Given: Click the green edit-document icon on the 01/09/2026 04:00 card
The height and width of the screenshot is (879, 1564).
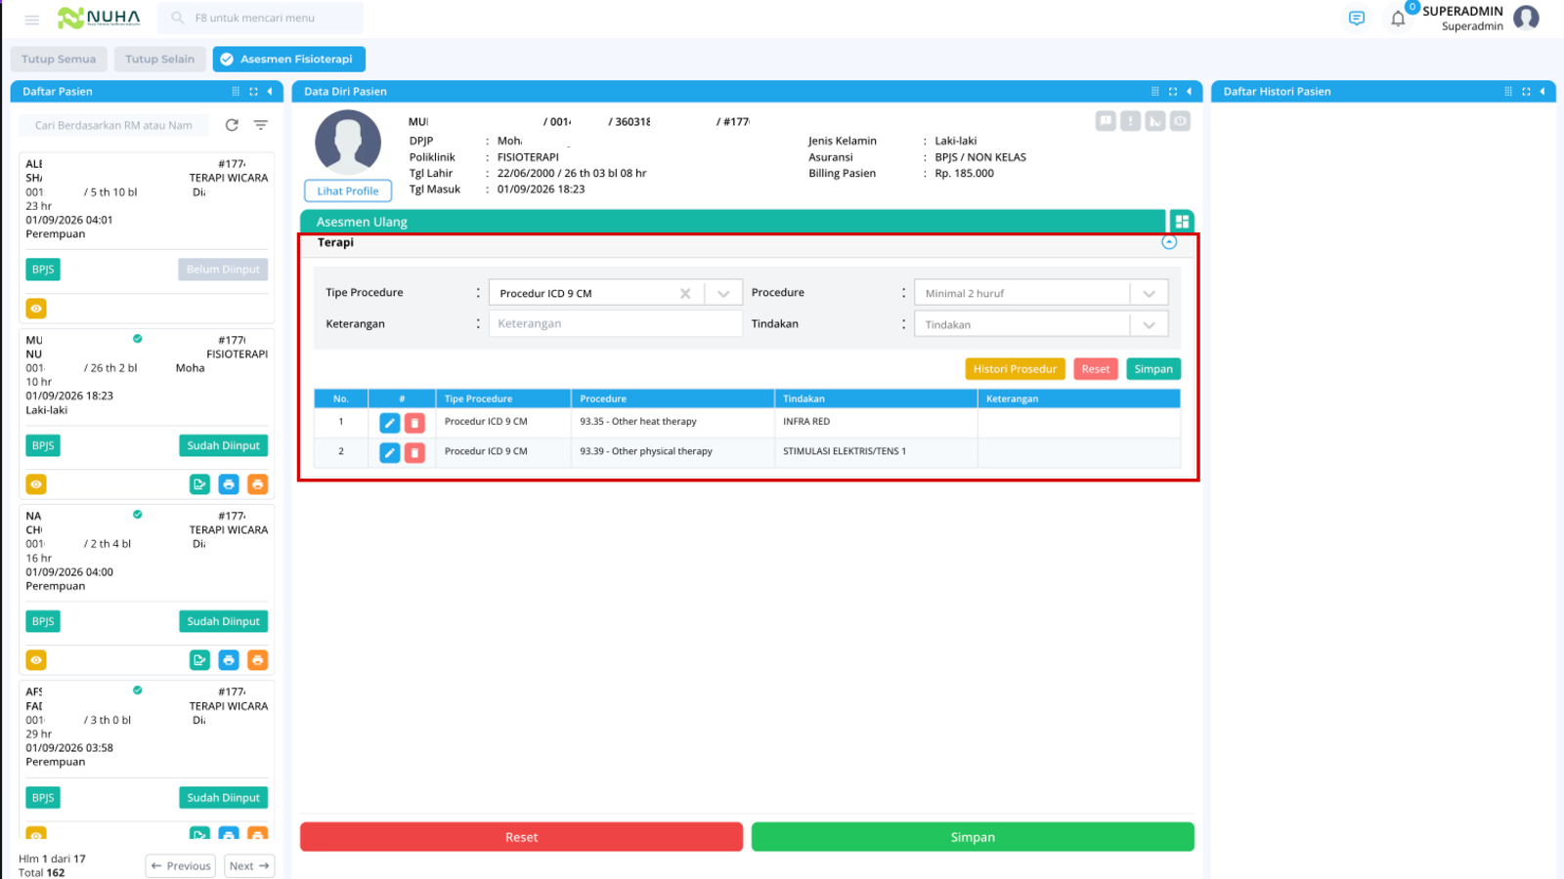Looking at the screenshot, I should (x=199, y=660).
